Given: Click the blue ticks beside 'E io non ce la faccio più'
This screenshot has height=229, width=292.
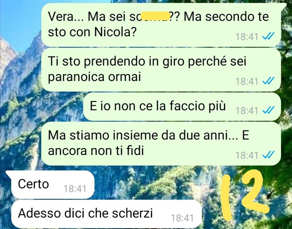Looking at the screenshot, I should point(268,110).
